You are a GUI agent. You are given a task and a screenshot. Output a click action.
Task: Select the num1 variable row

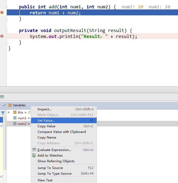coord(19,118)
